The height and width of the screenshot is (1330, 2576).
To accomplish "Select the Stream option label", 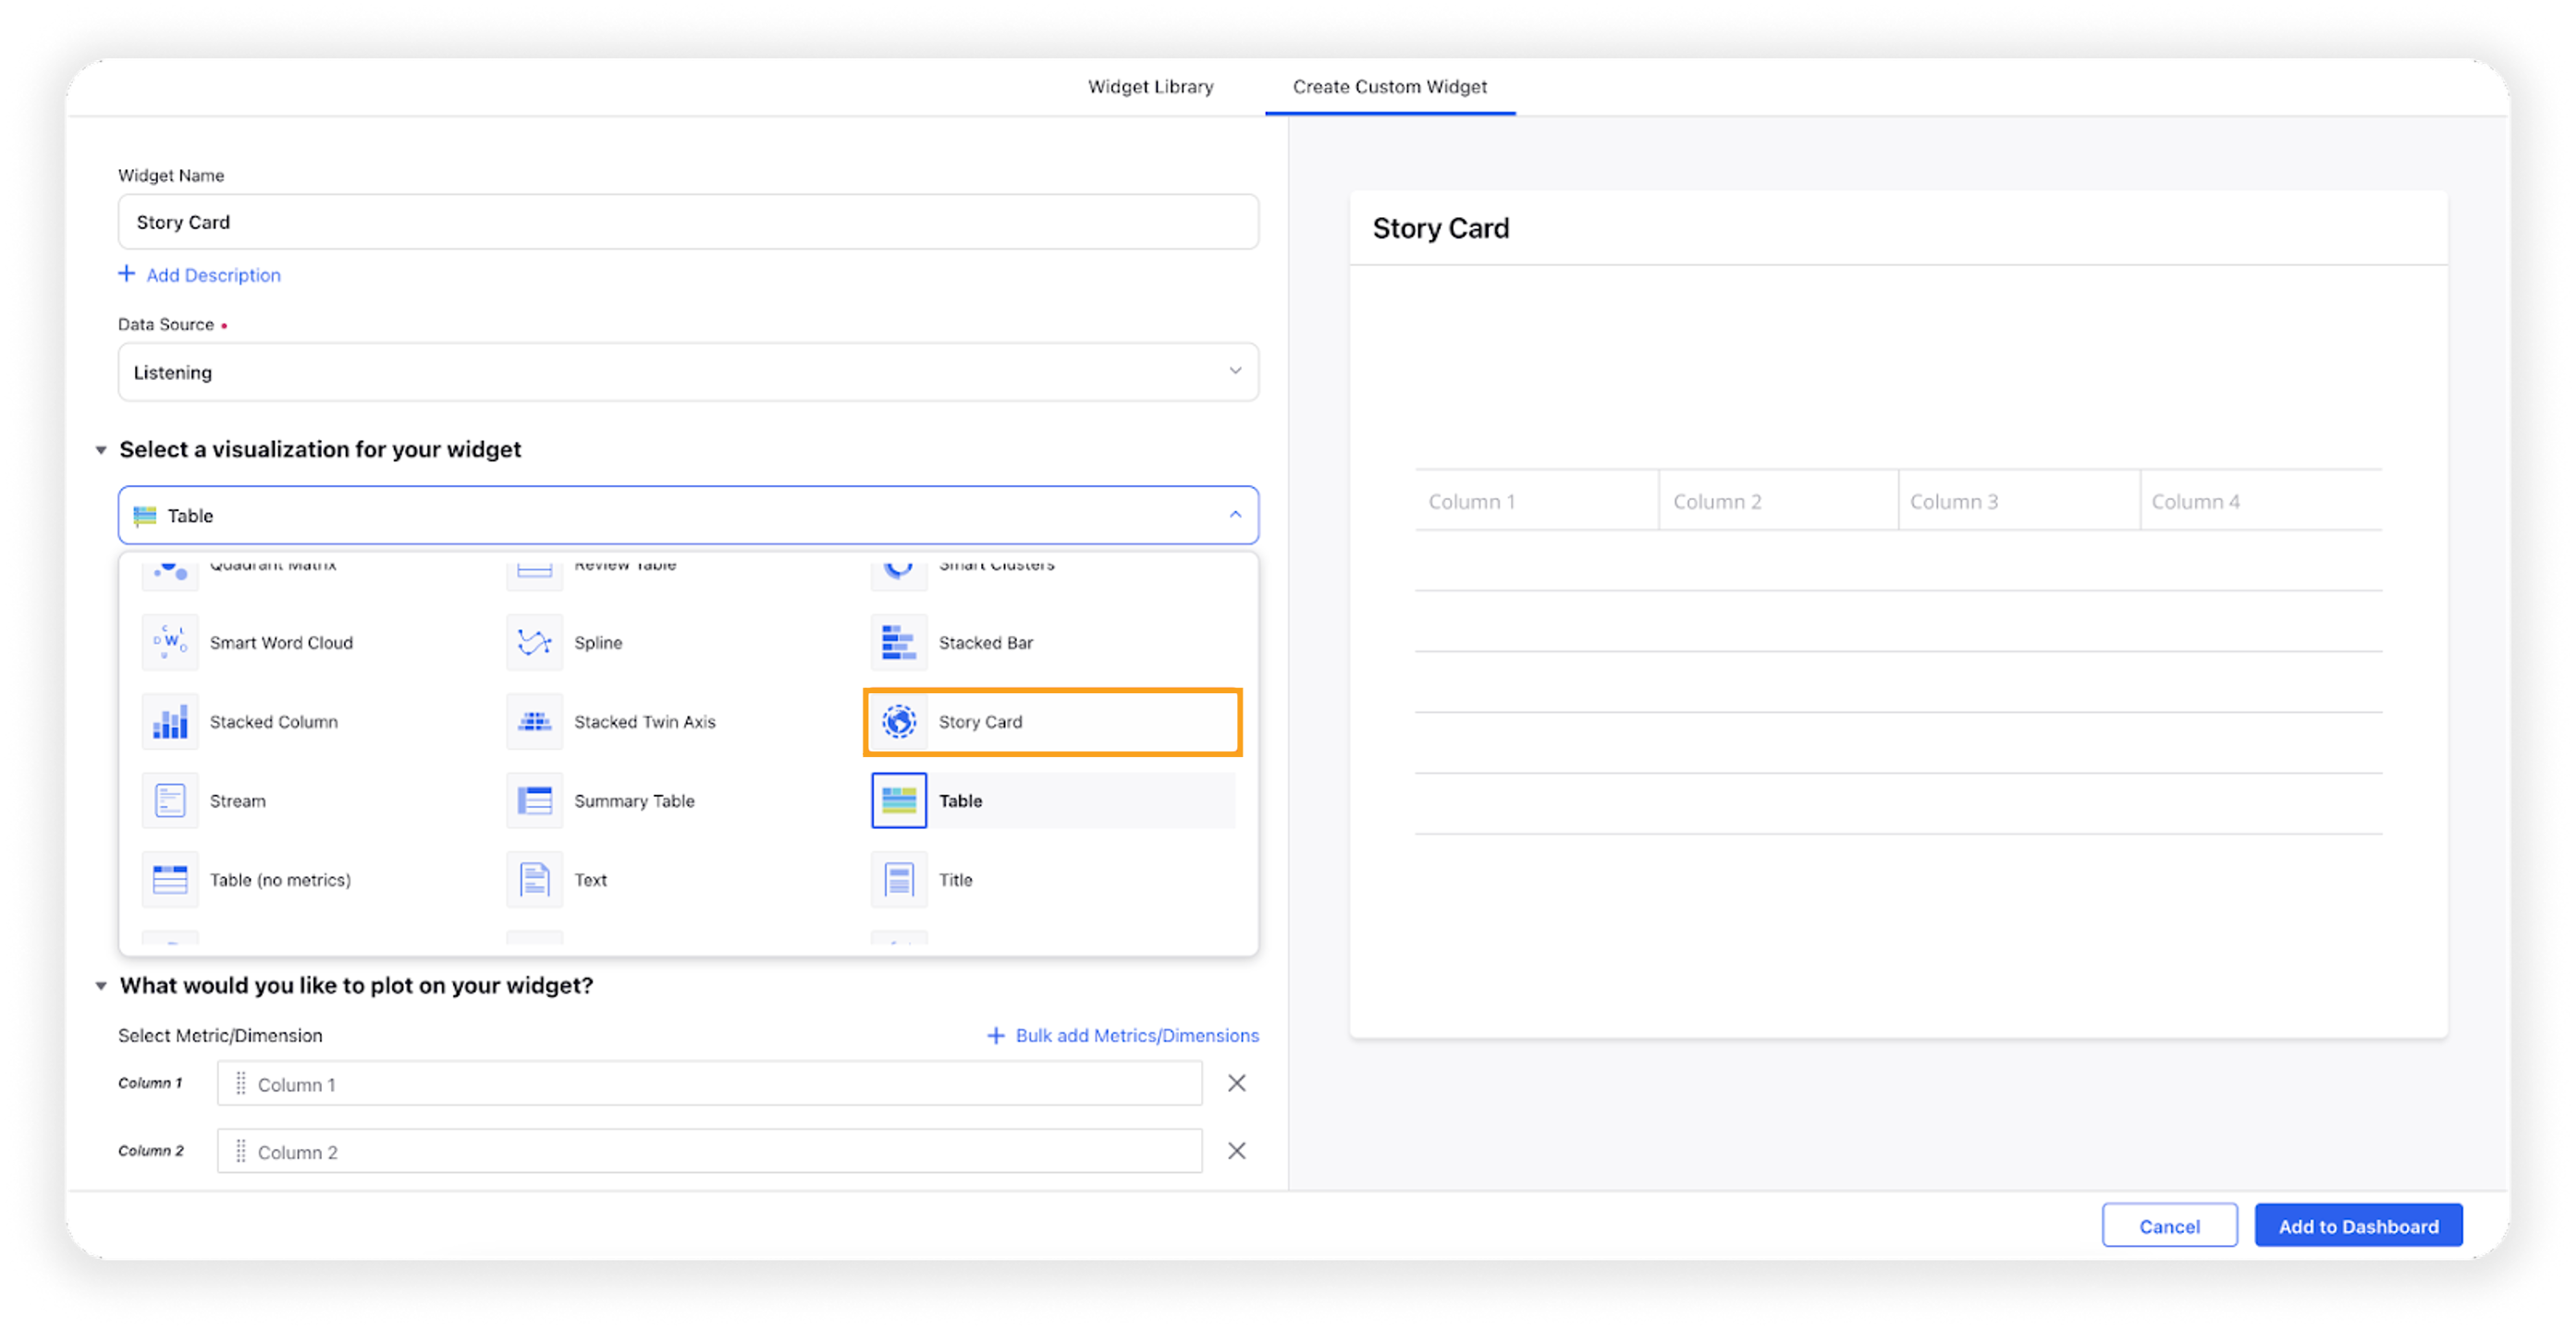I will coord(237,800).
